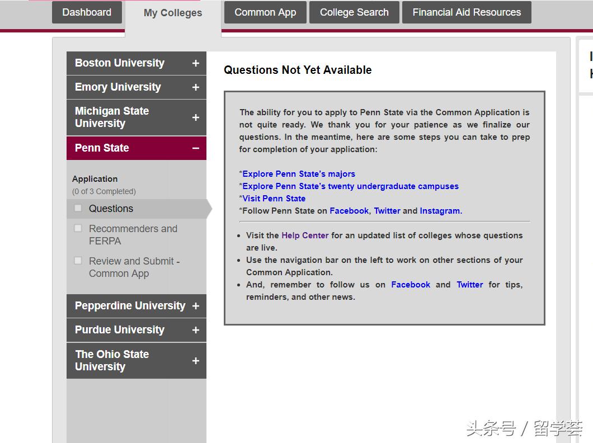Viewport: 593px width, 443px height.
Task: Collapse Penn State minus icon
Action: click(x=196, y=148)
